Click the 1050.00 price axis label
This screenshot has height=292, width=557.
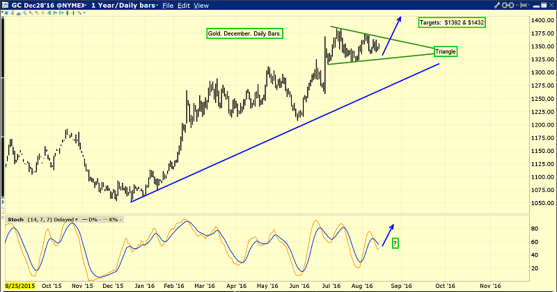542,203
